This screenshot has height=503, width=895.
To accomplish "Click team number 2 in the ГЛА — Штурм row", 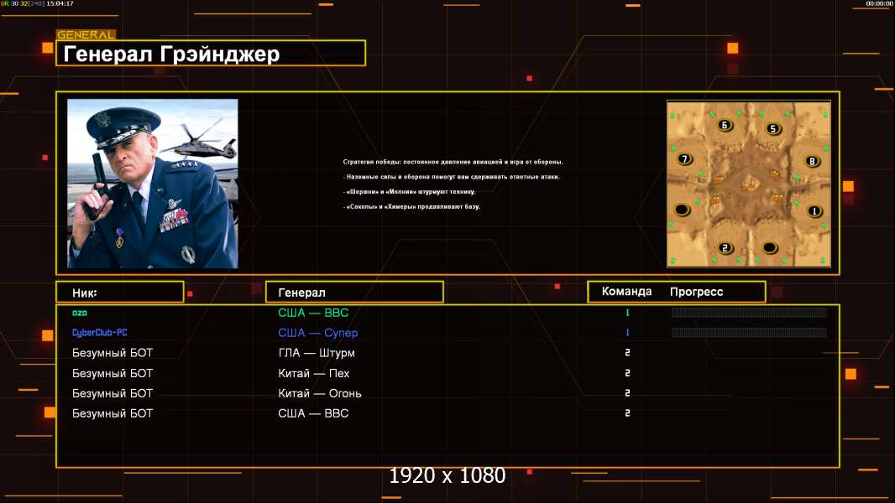I will pos(627,353).
